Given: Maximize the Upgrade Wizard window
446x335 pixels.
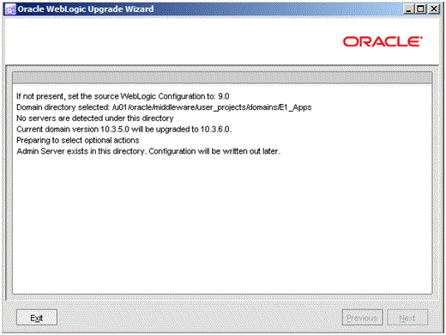Looking at the screenshot, I should tap(420, 9).
